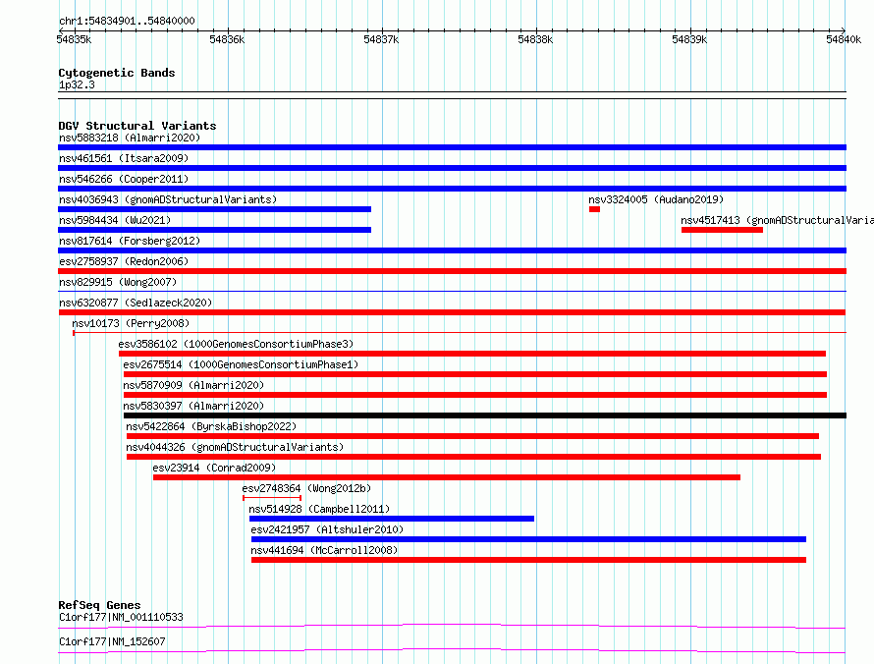Click the thin red interval under esv2748364
The image size is (874, 664).
point(272,498)
